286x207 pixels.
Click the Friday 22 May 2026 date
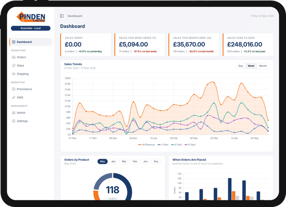point(262,16)
